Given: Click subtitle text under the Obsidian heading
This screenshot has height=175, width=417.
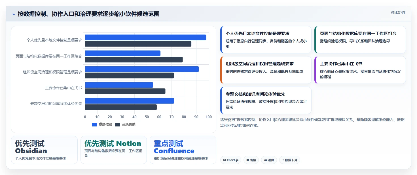Looking at the screenshot, I should [41, 158].
